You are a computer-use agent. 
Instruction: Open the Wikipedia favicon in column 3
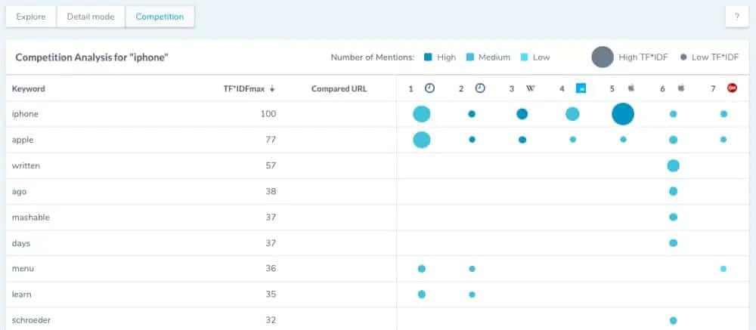tap(530, 88)
